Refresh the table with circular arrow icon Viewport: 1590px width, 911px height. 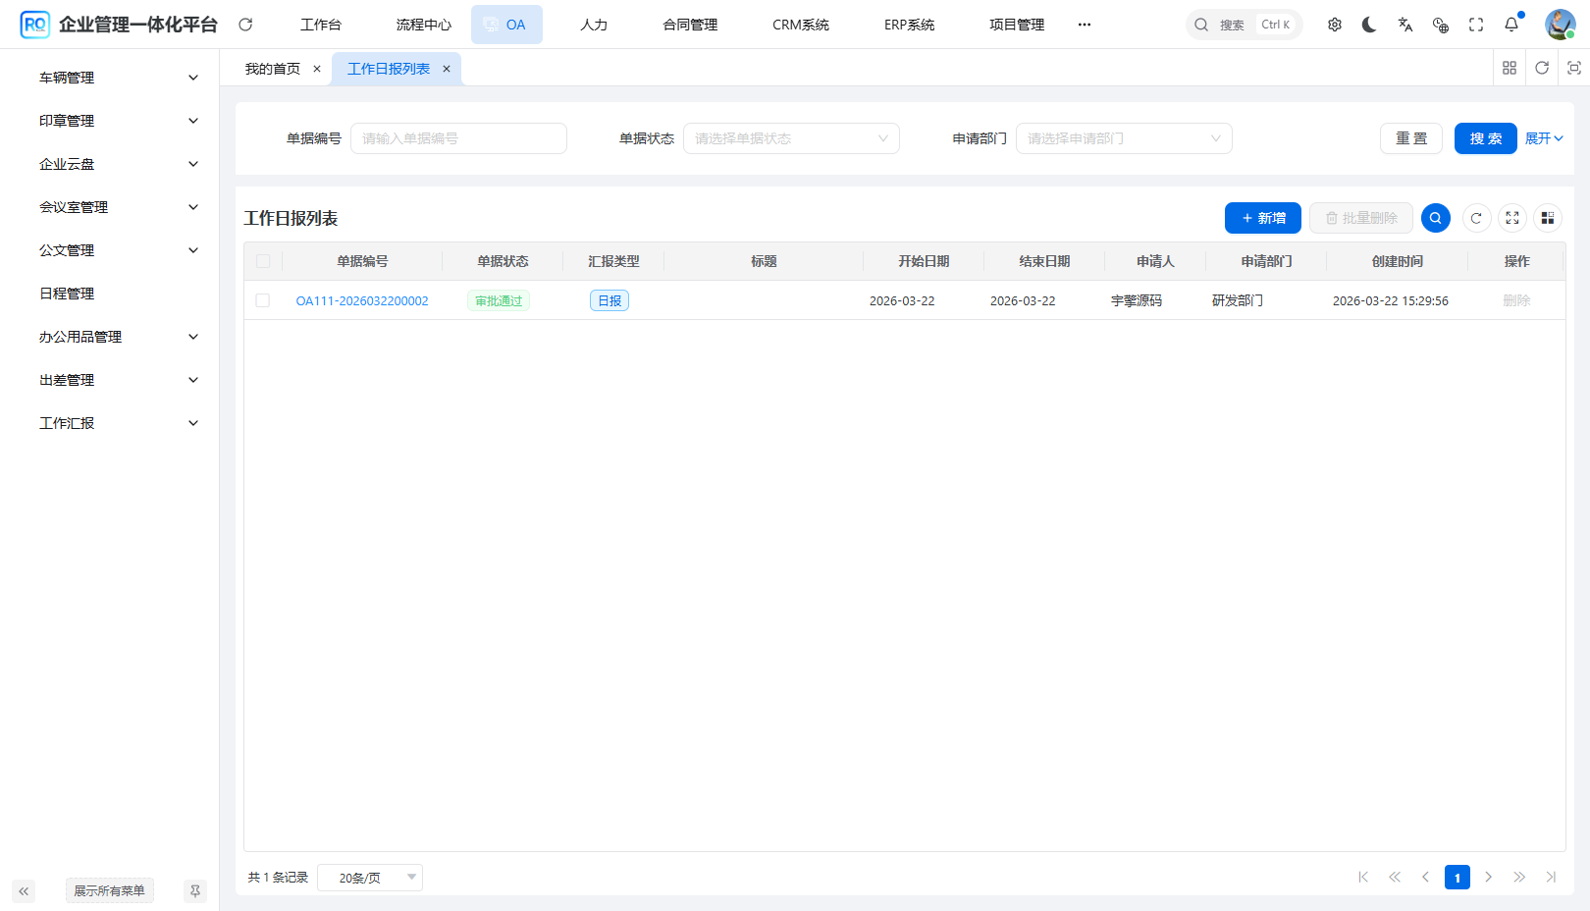coord(1476,218)
